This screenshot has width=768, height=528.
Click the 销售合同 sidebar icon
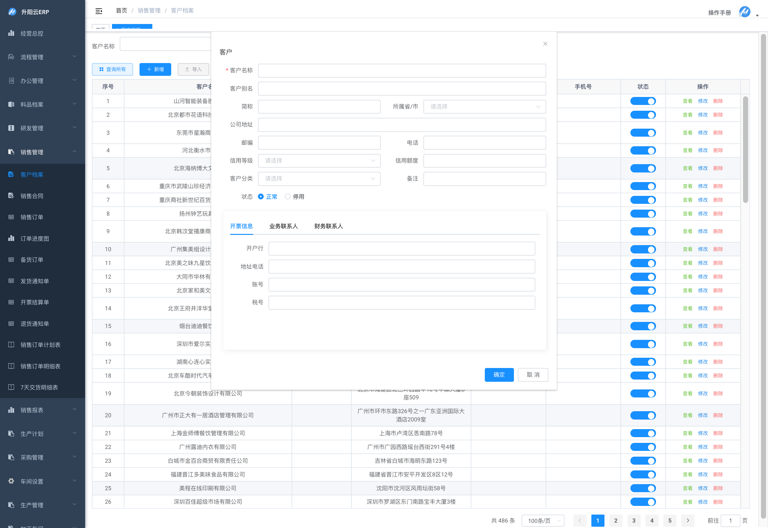point(11,196)
